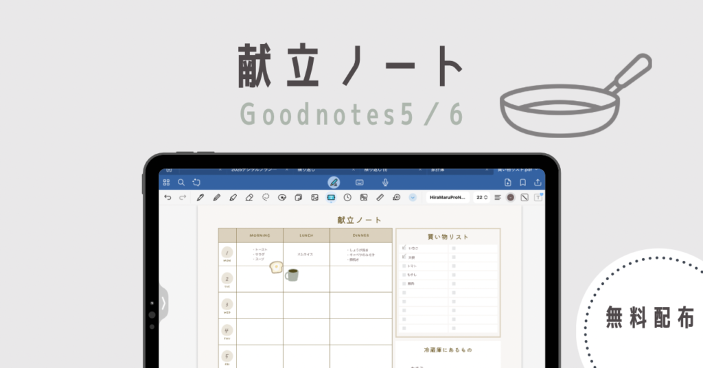
Task: Select the highlighted Text box tool
Action: tap(331, 198)
